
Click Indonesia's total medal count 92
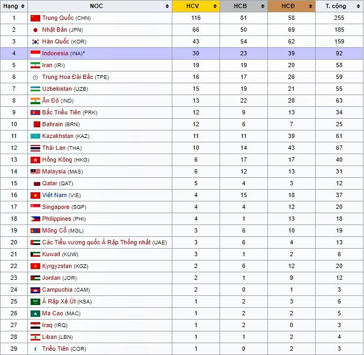339,53
